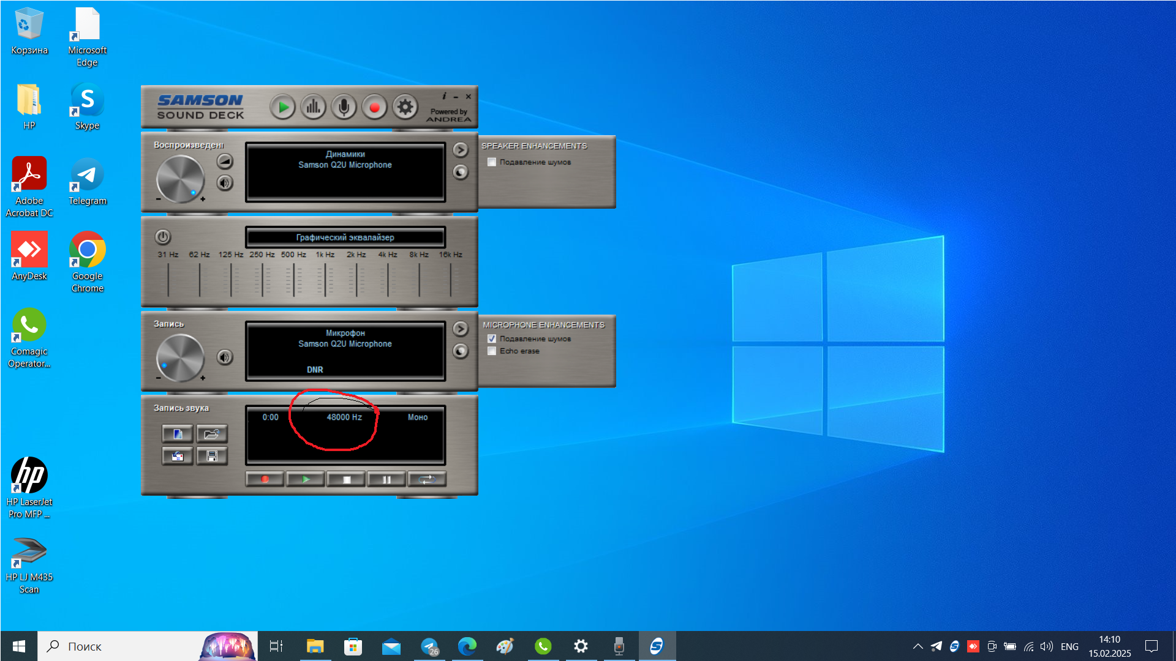Click the round device selector button below the playback arrow
Screen dimensions: 1176x661
[461, 172]
